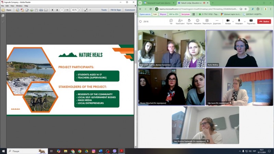Click the Create PDF icon in Reader toolbar
The width and height of the screenshot is (274, 154).
(22, 10)
